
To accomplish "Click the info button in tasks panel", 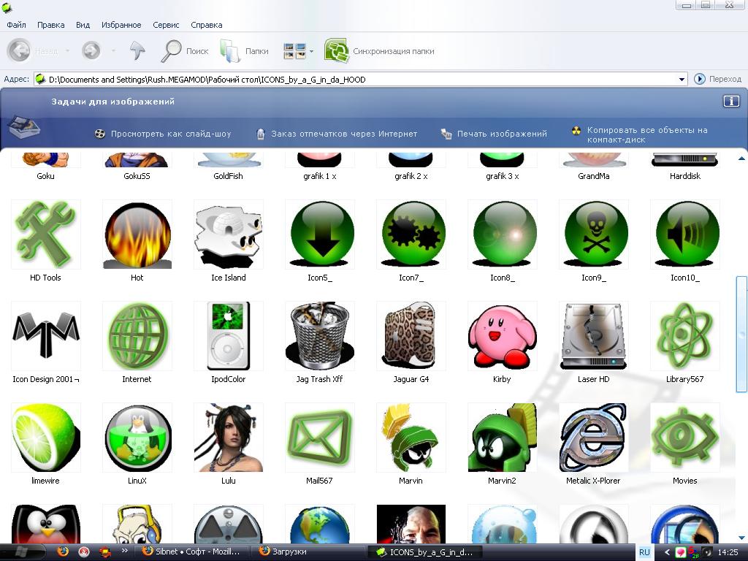I will (x=731, y=101).
